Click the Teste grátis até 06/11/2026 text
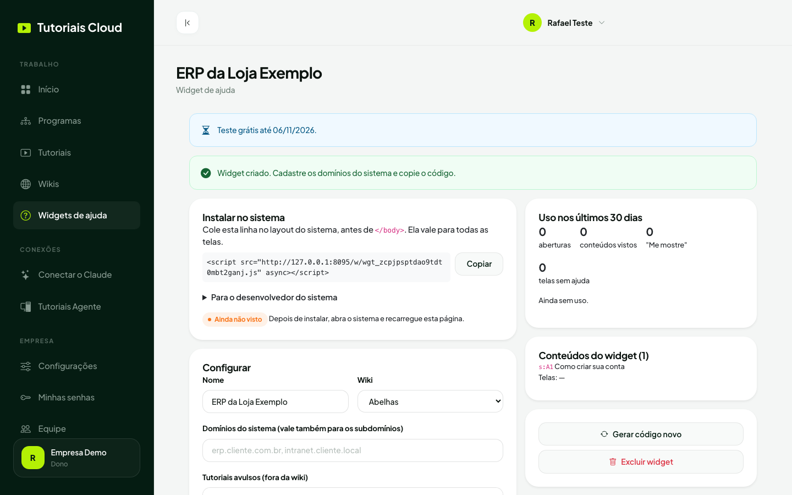The height and width of the screenshot is (495, 792). coord(267,130)
